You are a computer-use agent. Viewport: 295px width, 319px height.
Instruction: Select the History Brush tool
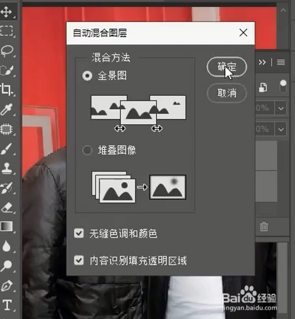tap(6, 188)
